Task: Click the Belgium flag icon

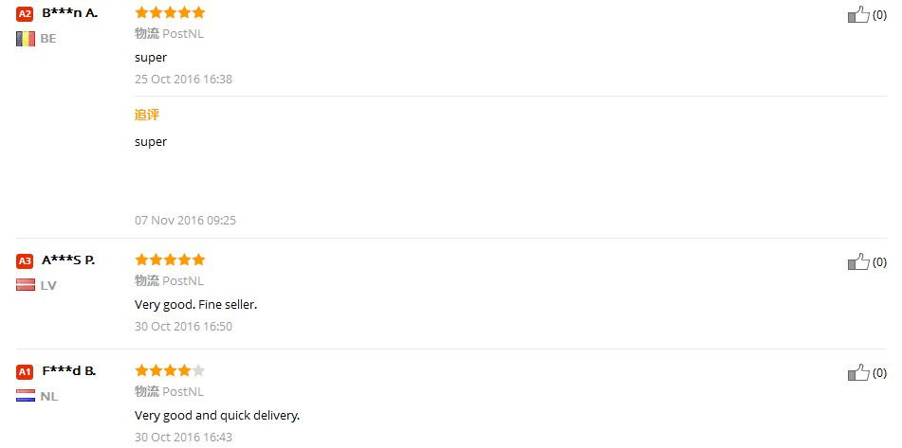Action: tap(26, 39)
